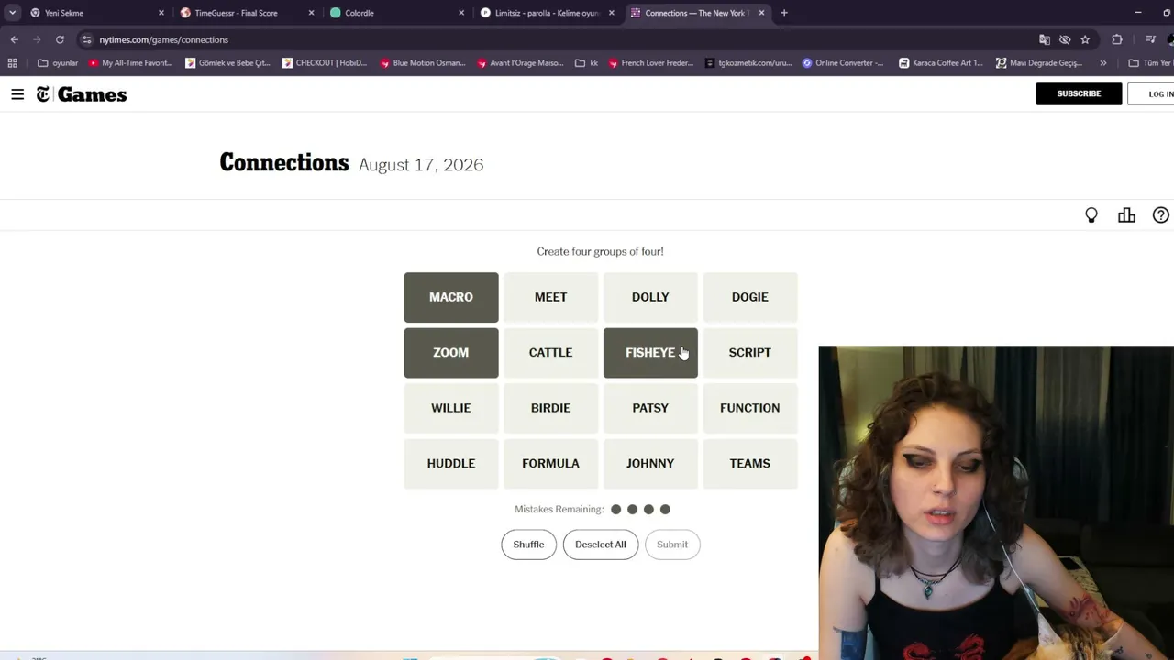This screenshot has width=1174, height=660.
Task: Open the 'Avant l'Orage Maiso...' bookmark
Action: coord(519,63)
